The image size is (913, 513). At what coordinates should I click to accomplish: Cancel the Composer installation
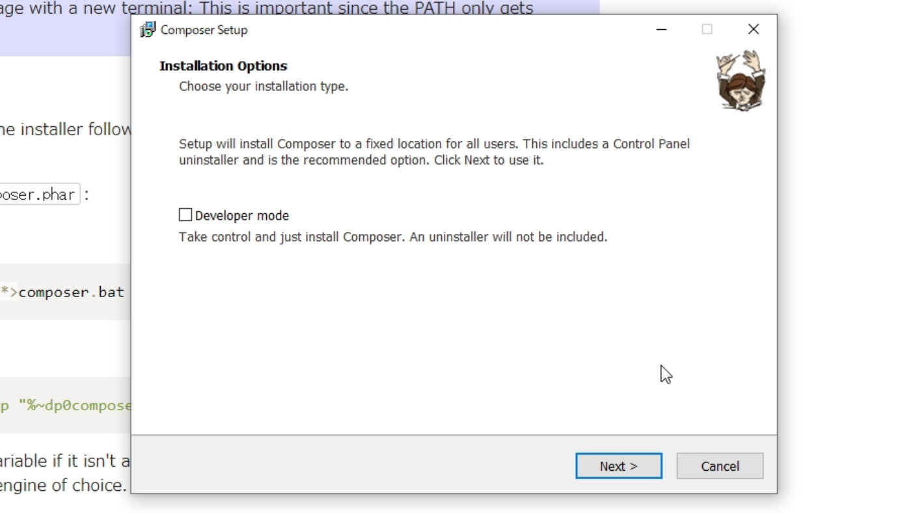coord(720,466)
